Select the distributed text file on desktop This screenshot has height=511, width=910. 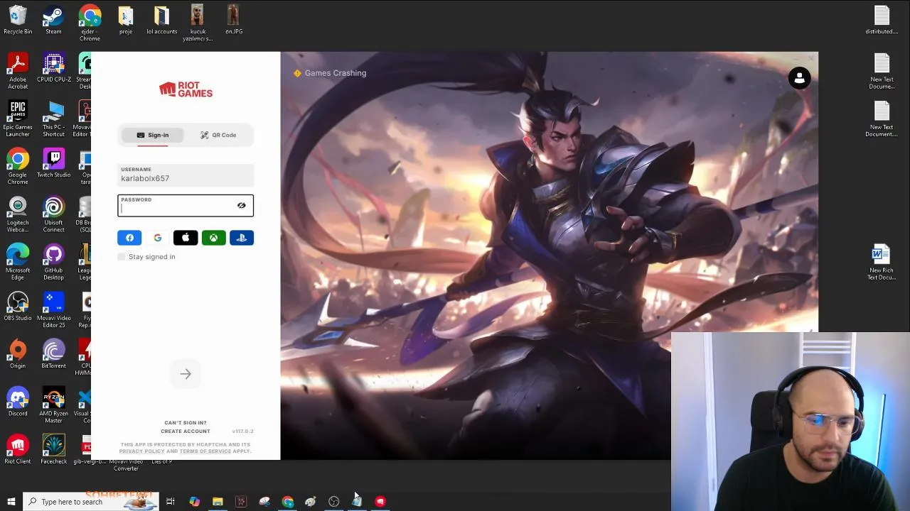(882, 20)
